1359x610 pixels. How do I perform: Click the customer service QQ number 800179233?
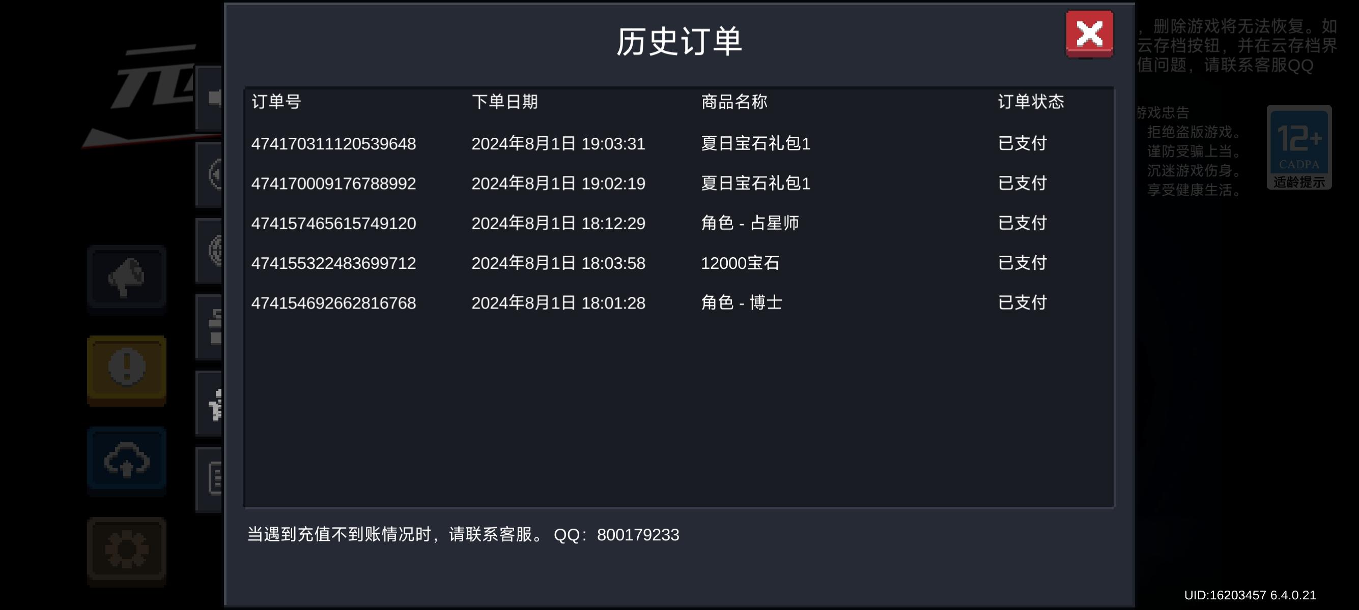click(637, 535)
